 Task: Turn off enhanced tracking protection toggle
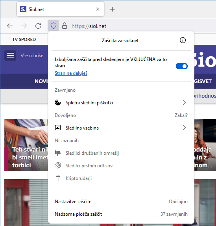pyautogui.click(x=182, y=66)
